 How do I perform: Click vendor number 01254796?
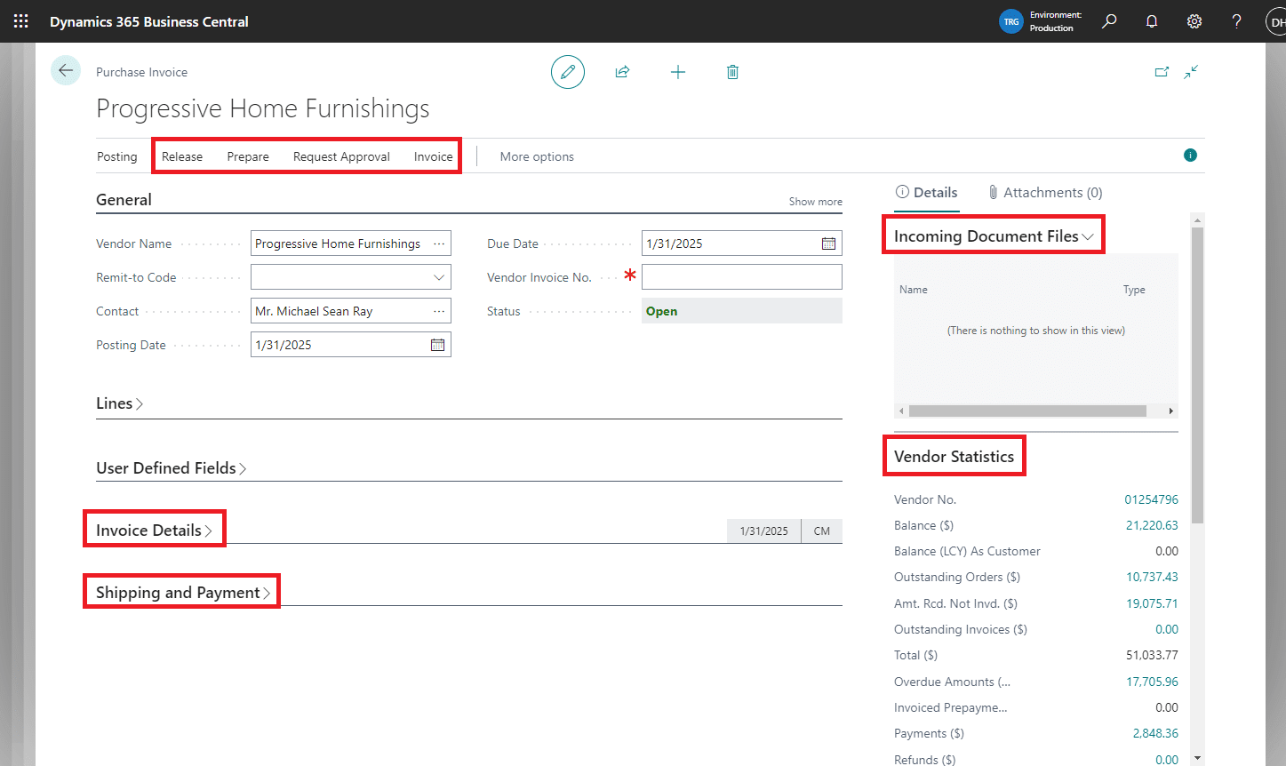point(1151,499)
